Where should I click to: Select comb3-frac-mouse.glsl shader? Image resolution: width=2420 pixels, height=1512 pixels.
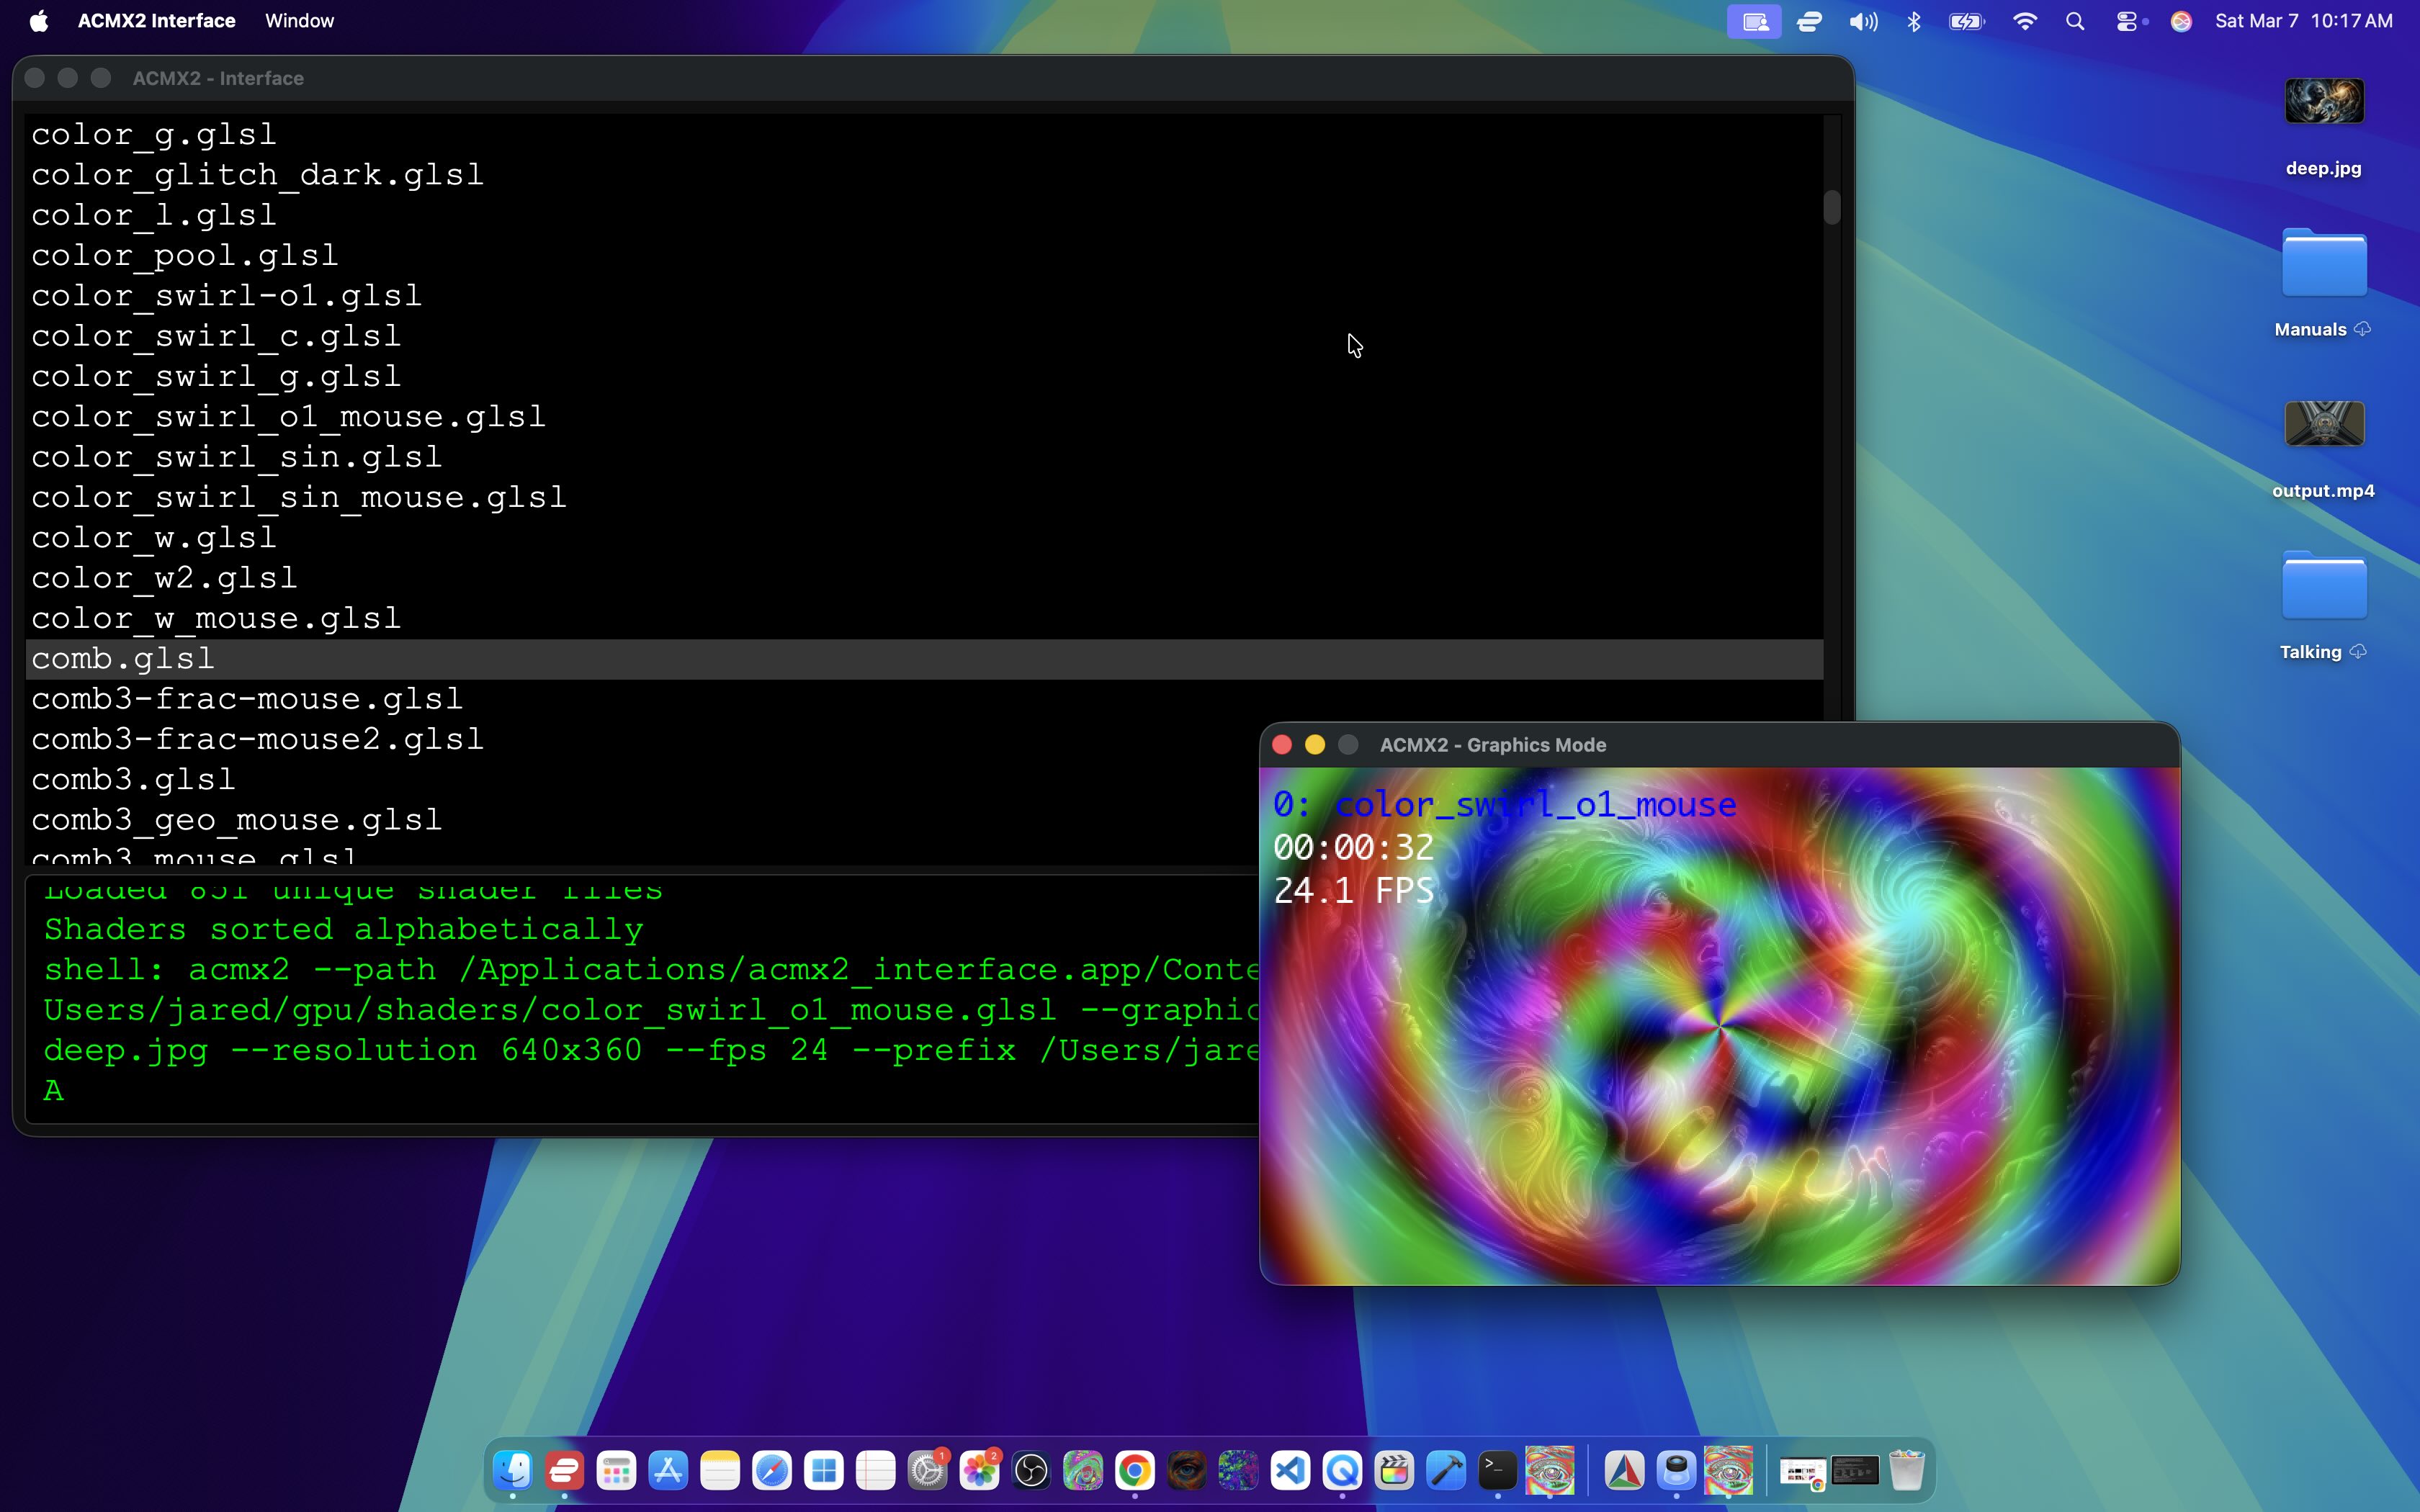[x=924, y=699]
